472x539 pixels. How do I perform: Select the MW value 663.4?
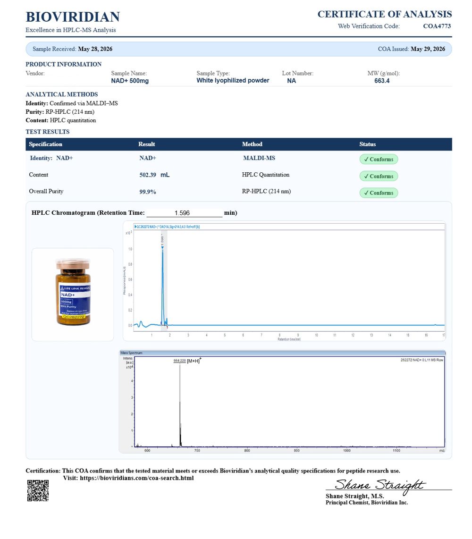pyautogui.click(x=382, y=81)
